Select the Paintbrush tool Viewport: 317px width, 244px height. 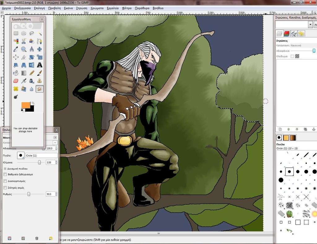[x=40, y=73]
